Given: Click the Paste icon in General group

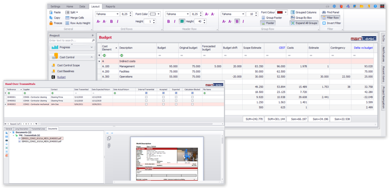Looking at the screenshot, I should tap(51, 12).
